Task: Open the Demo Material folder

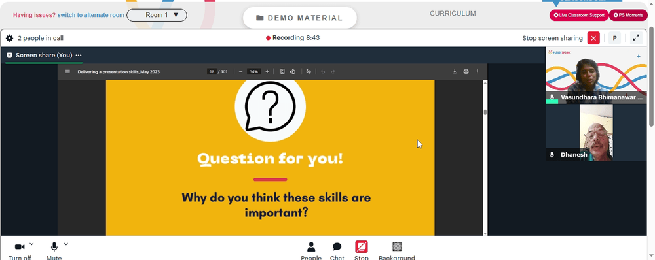Action: 299,18
